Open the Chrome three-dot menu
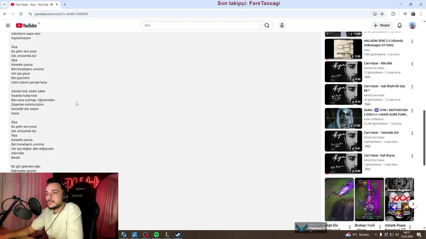This screenshot has height=239, width=426. point(420,14)
